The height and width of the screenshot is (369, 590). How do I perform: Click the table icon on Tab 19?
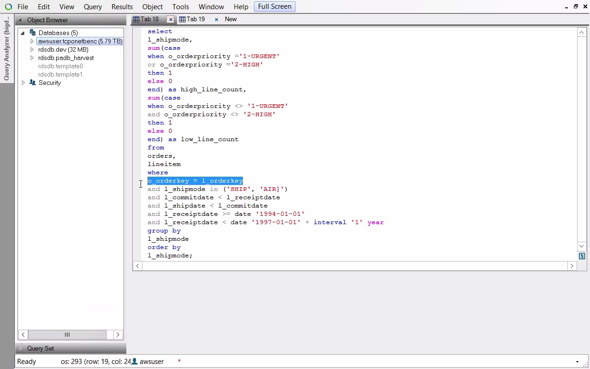[x=183, y=19]
